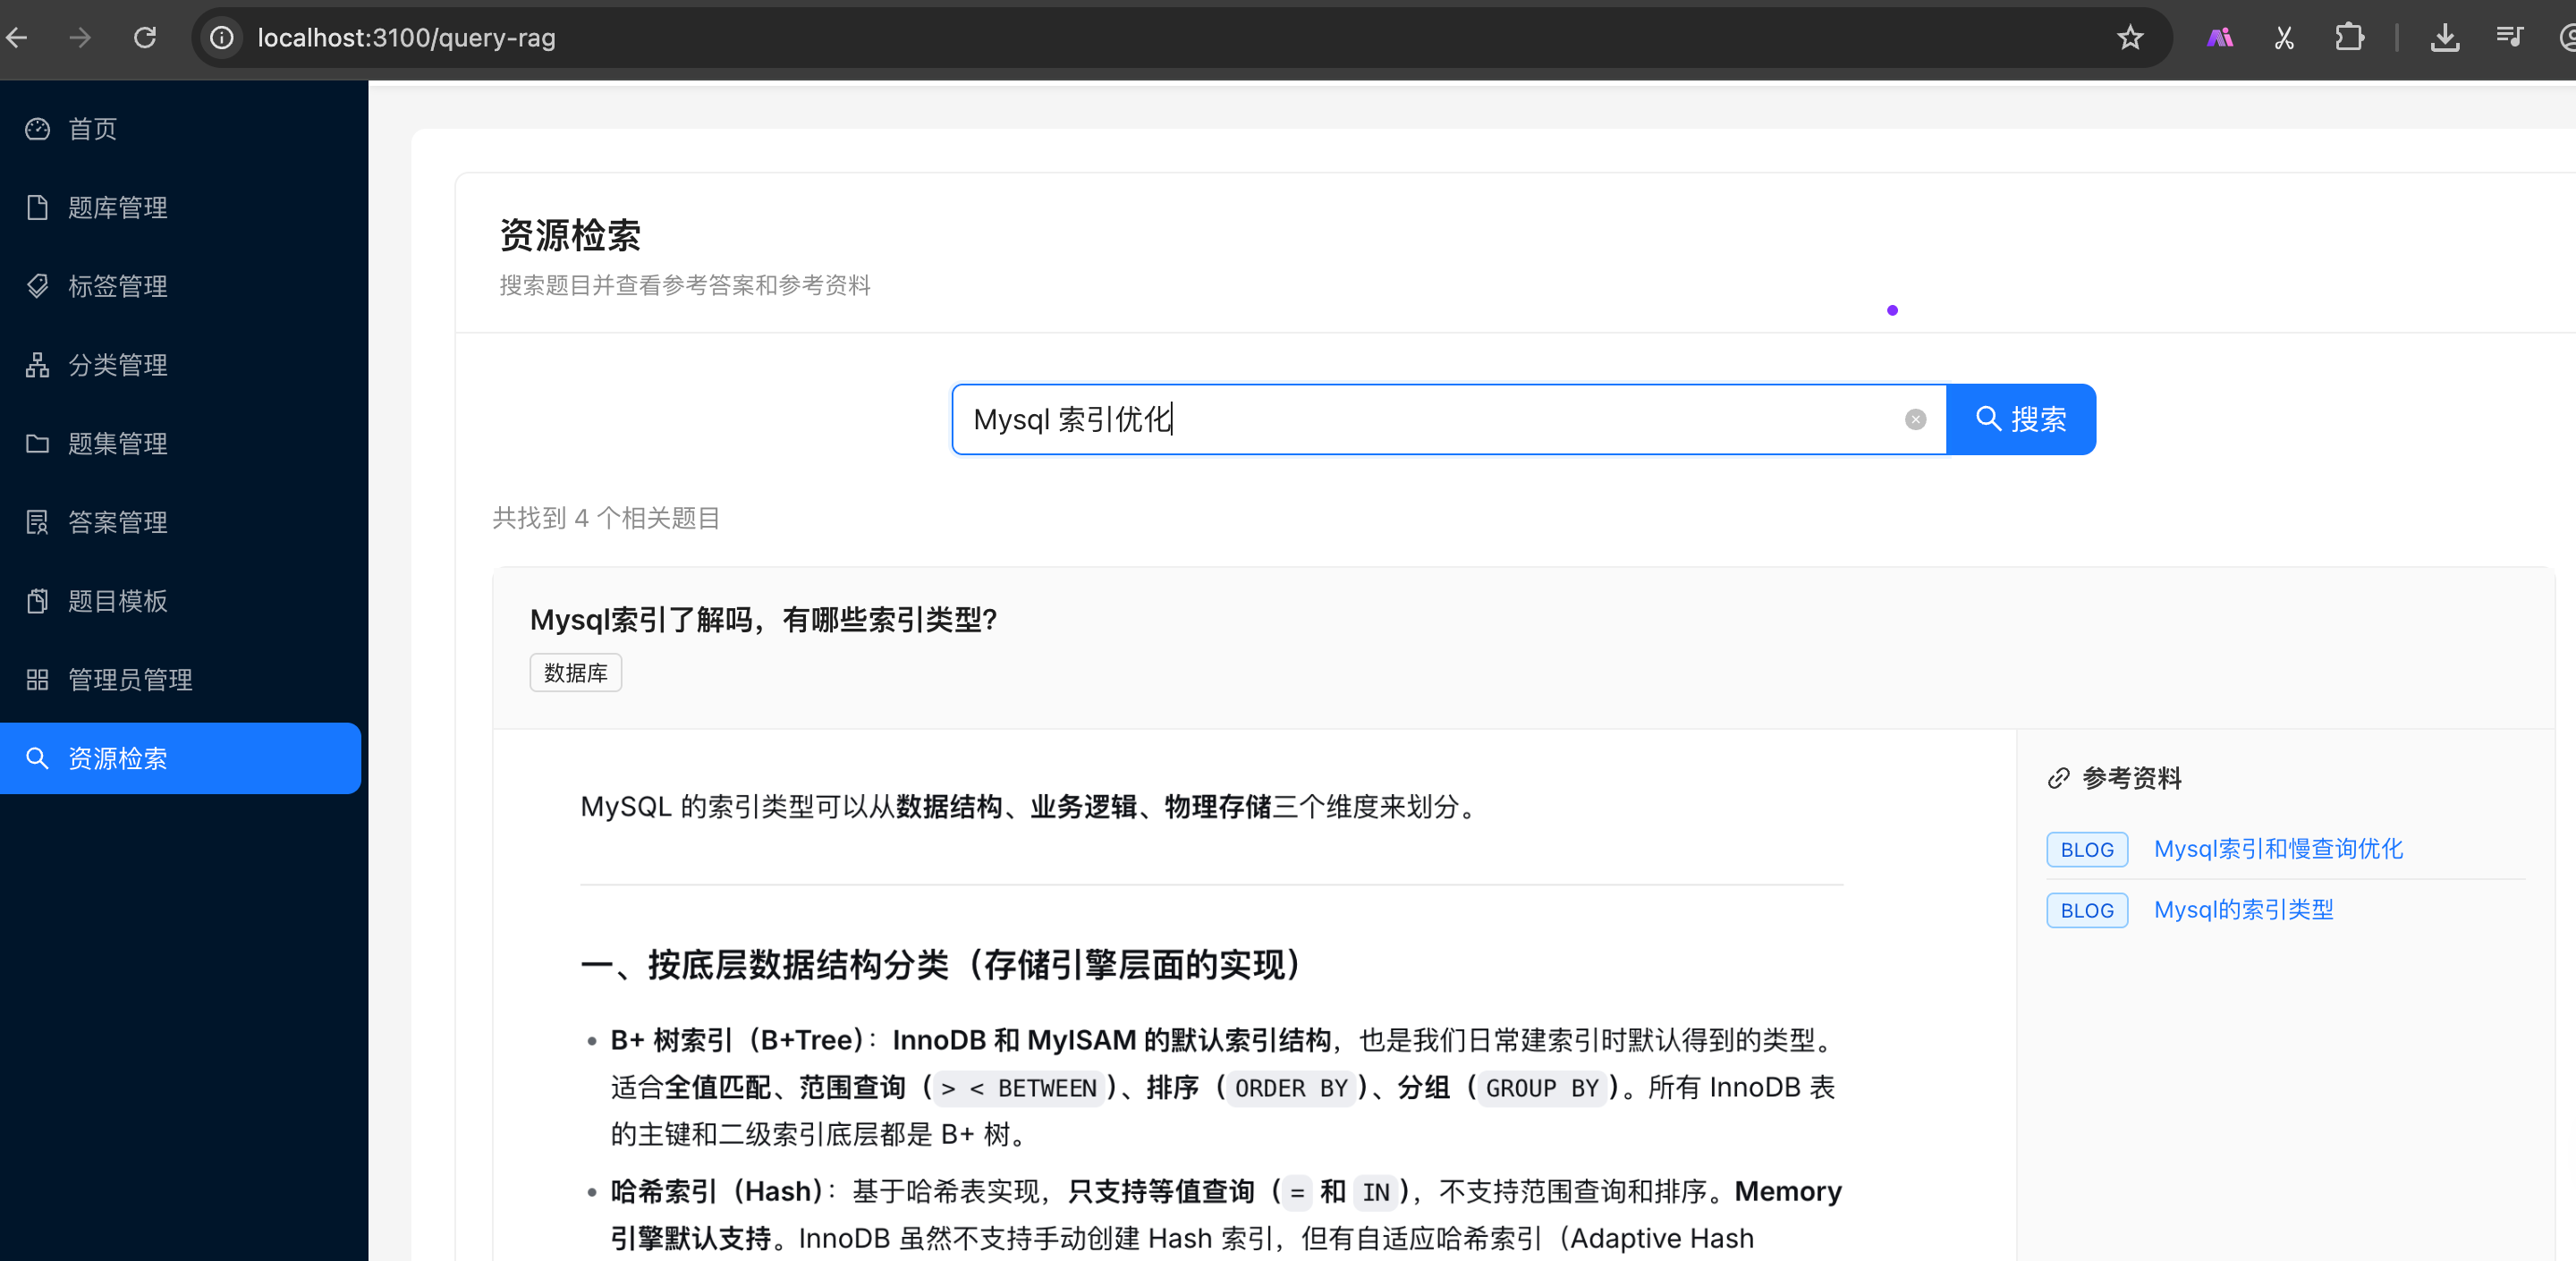Click the 首页 dashboard icon

(37, 129)
